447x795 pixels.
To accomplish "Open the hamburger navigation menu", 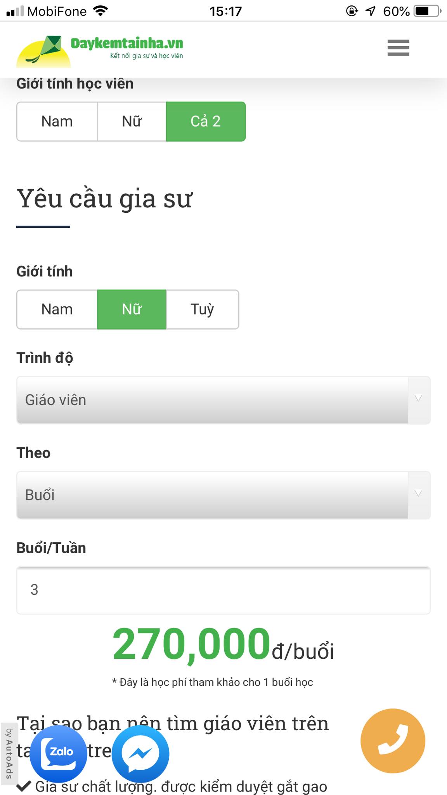I will coord(398,47).
